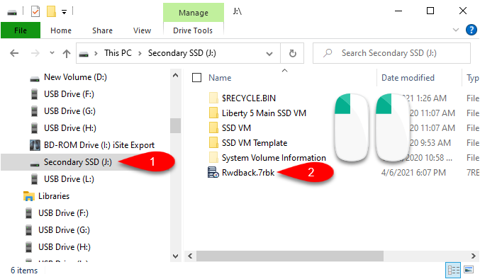Open the Customize Quick Access Toolbar dropdown
Screen dimensions: 480x279
[64, 12]
